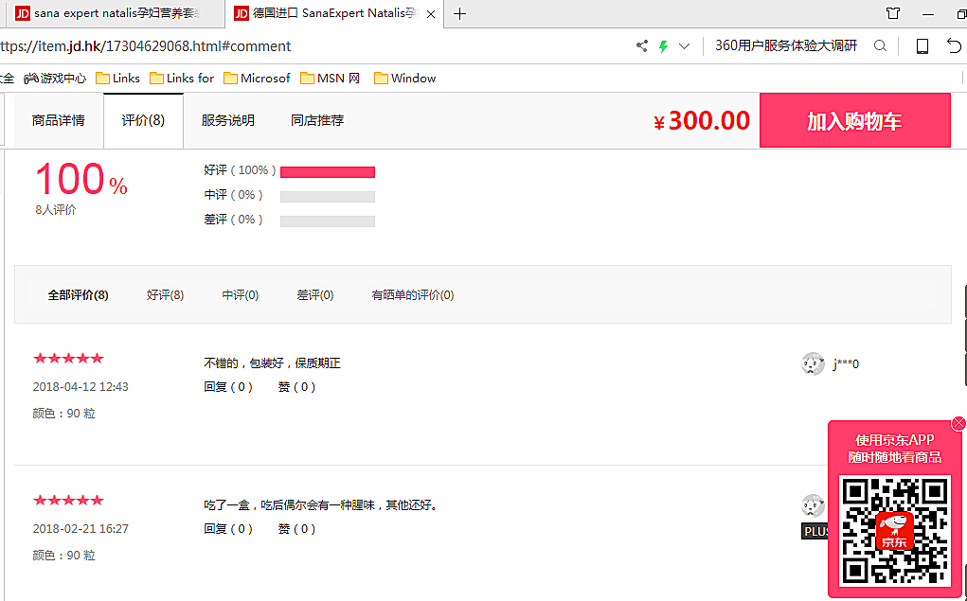Click the green lightning speed-mode icon
Image resolution: width=967 pixels, height=601 pixels.
[x=663, y=46]
